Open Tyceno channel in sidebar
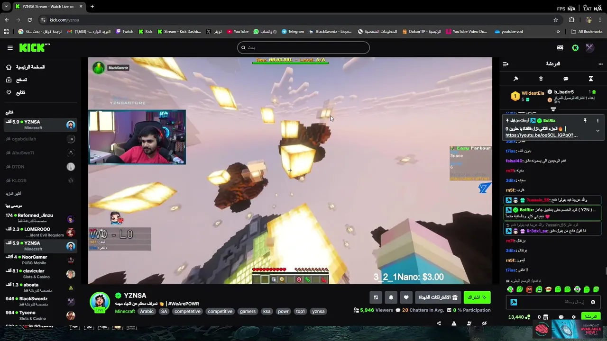The image size is (607, 341). (40, 315)
